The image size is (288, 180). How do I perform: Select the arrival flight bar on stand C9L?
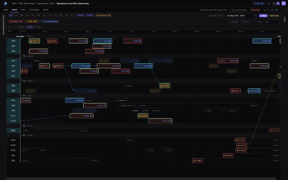[198, 161]
